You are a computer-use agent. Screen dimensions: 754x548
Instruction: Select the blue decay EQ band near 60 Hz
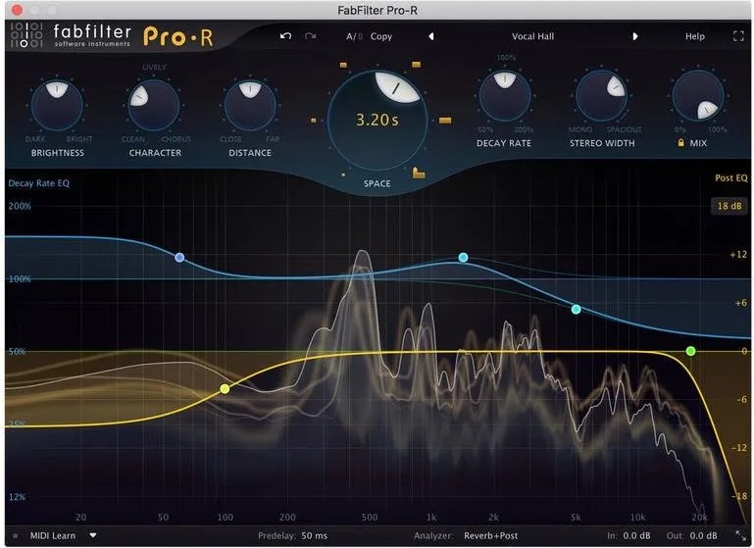coord(179,258)
